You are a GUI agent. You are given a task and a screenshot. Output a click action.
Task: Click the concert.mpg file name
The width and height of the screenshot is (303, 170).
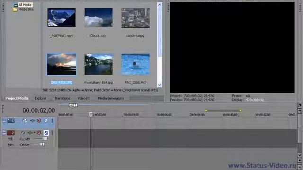click(135, 36)
